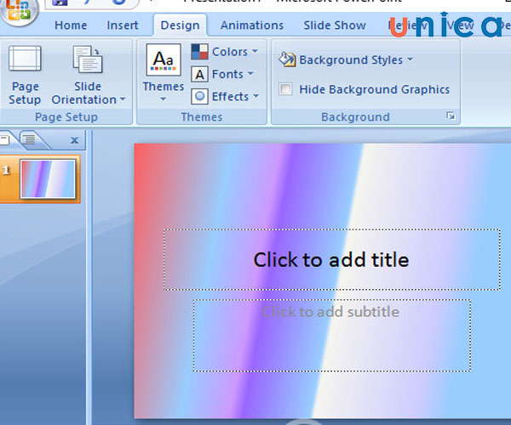Open the Animations tab
The image size is (511, 425).
(252, 25)
